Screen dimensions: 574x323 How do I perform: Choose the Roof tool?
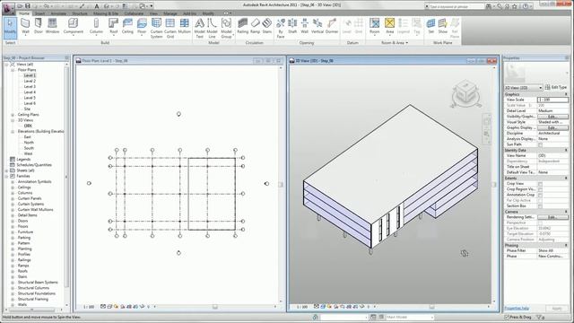click(x=114, y=27)
